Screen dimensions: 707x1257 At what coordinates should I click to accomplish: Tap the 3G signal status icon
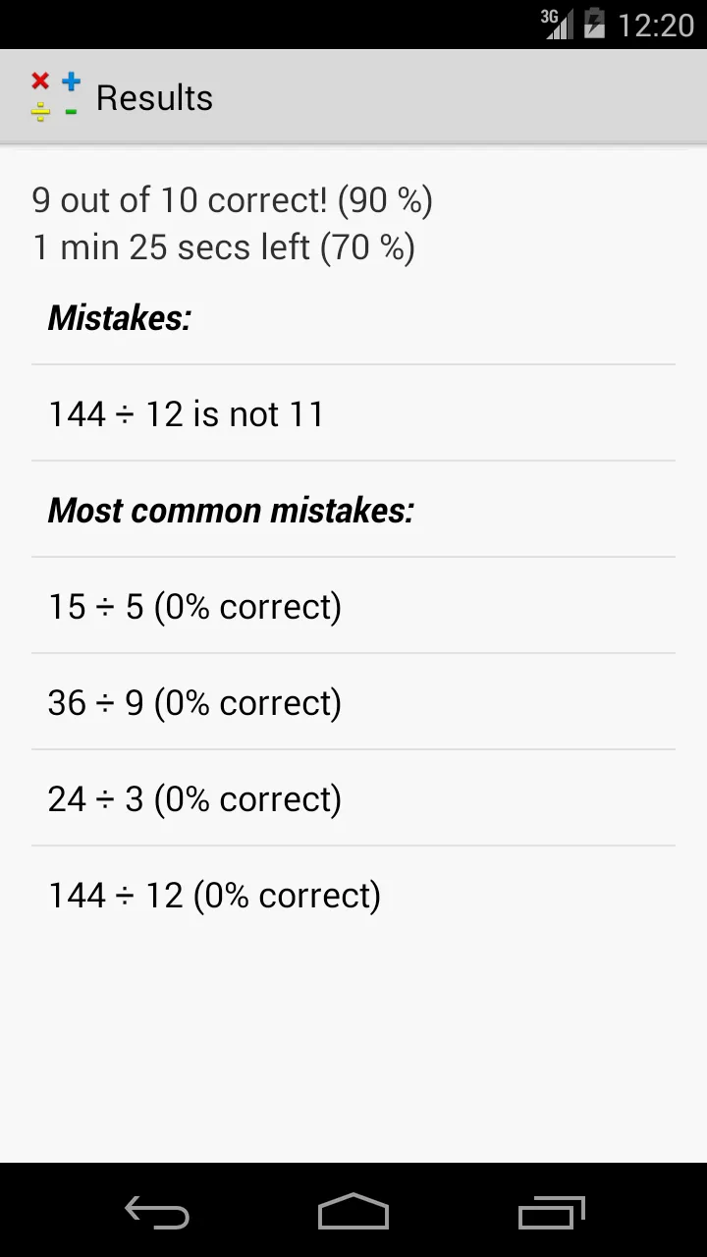tap(557, 24)
